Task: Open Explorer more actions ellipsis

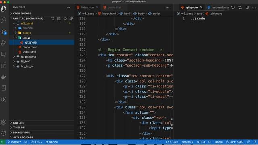Action: (69, 7)
